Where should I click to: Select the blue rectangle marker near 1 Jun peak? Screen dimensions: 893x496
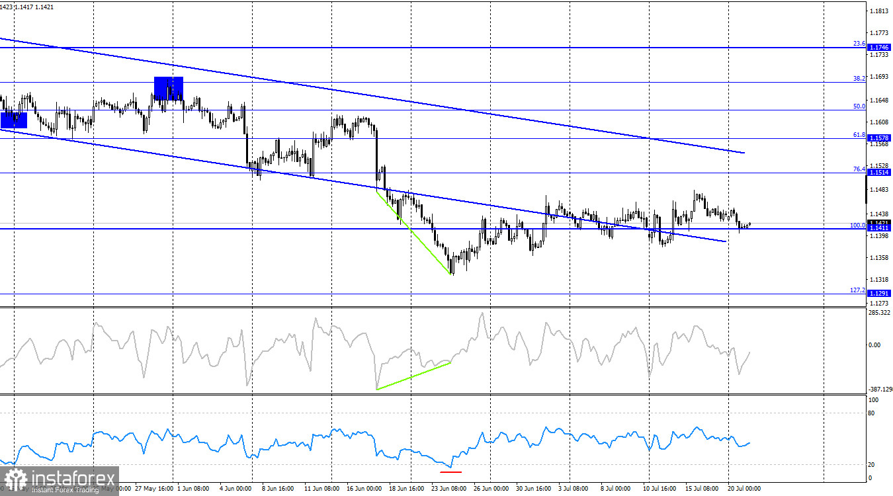coord(169,89)
